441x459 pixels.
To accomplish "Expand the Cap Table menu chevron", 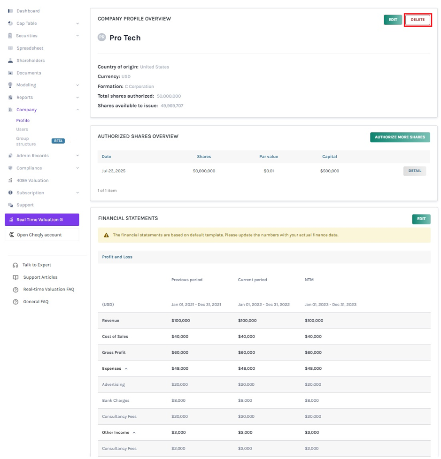I will pyautogui.click(x=77, y=23).
